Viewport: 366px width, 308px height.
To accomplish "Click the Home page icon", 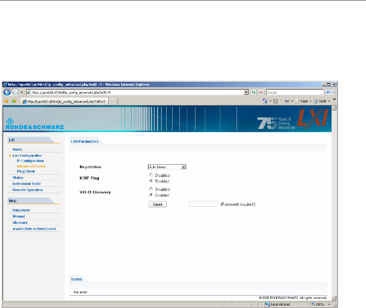I will coord(265,101).
